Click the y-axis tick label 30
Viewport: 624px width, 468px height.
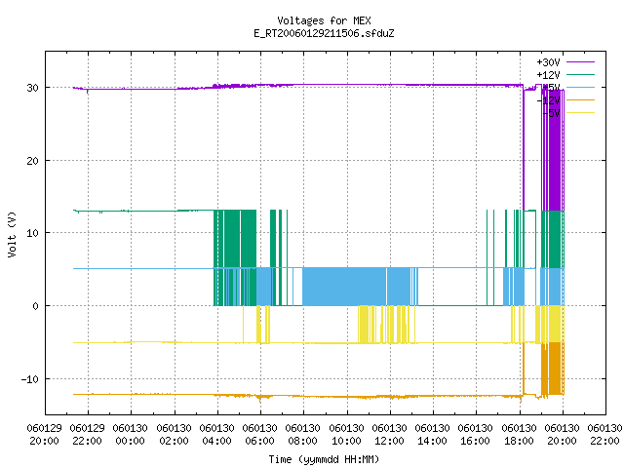click(32, 88)
